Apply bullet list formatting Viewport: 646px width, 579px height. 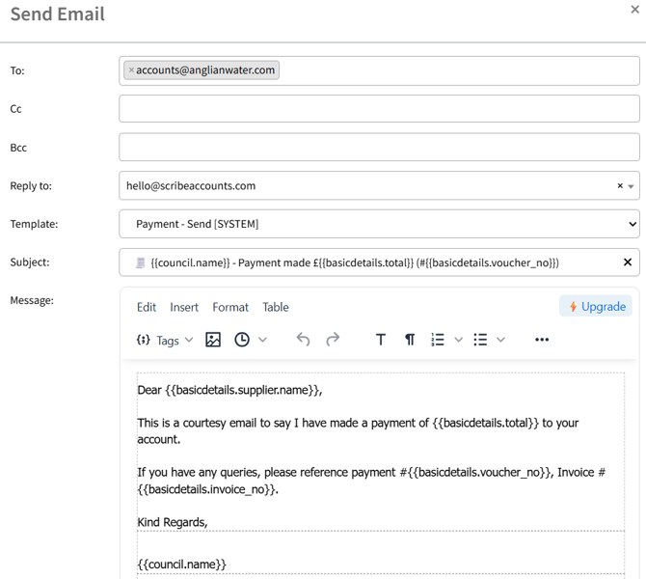click(480, 340)
